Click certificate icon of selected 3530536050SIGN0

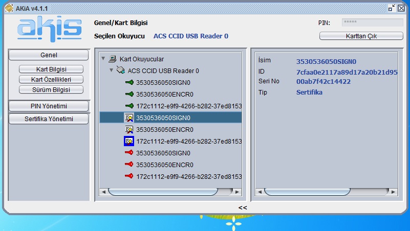(129, 118)
